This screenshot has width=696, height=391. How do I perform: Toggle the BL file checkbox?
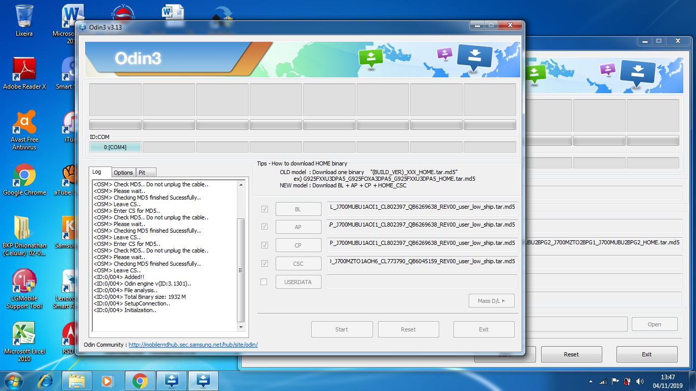pyautogui.click(x=264, y=209)
